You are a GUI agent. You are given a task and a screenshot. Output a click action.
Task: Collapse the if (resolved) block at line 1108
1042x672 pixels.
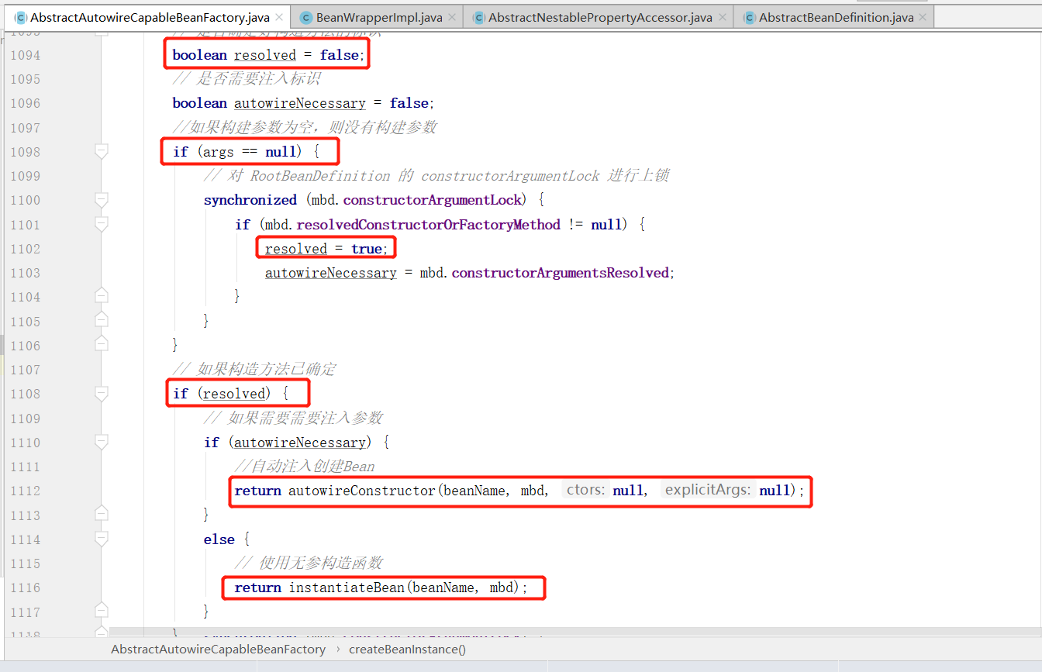point(101,394)
